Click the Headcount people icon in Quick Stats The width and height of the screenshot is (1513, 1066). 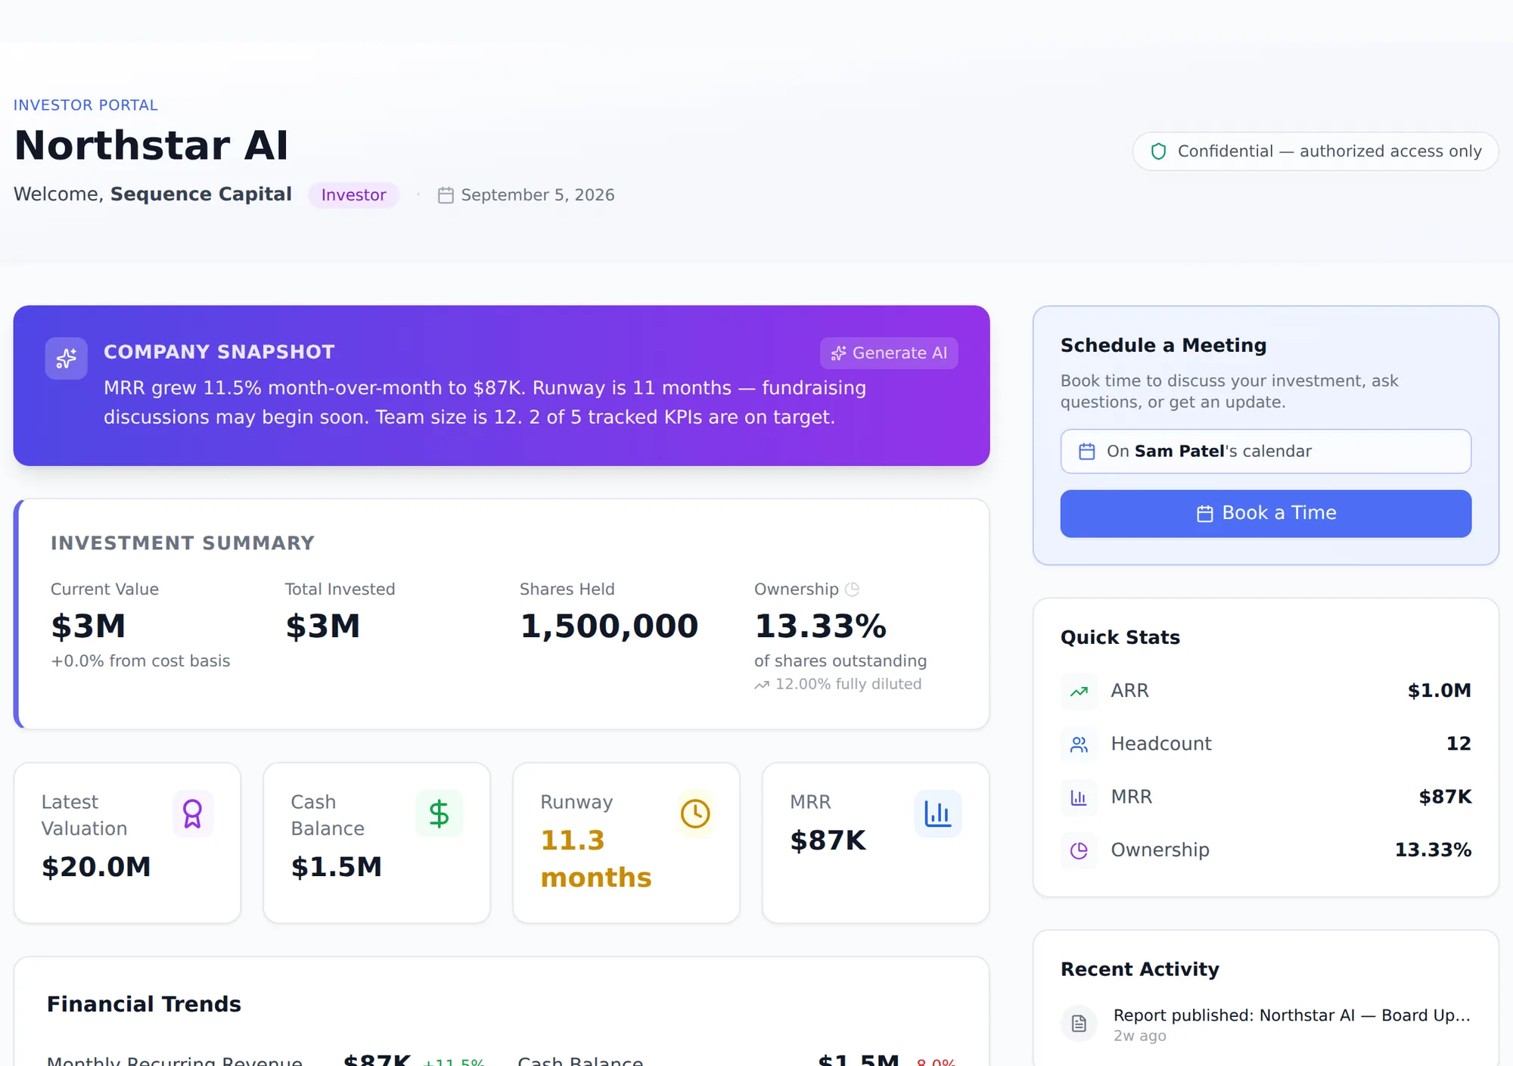[x=1079, y=744]
